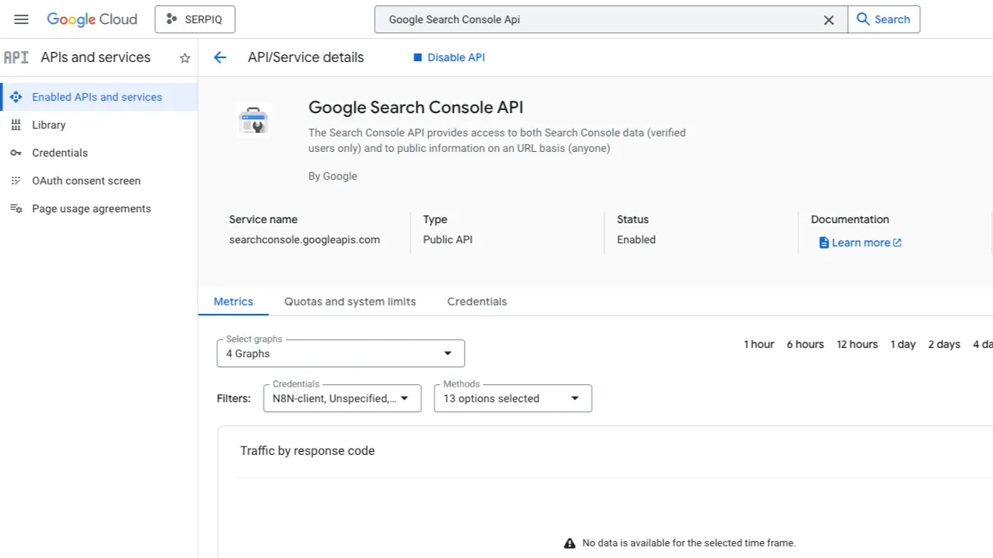Select the 2 days time range

(x=943, y=344)
